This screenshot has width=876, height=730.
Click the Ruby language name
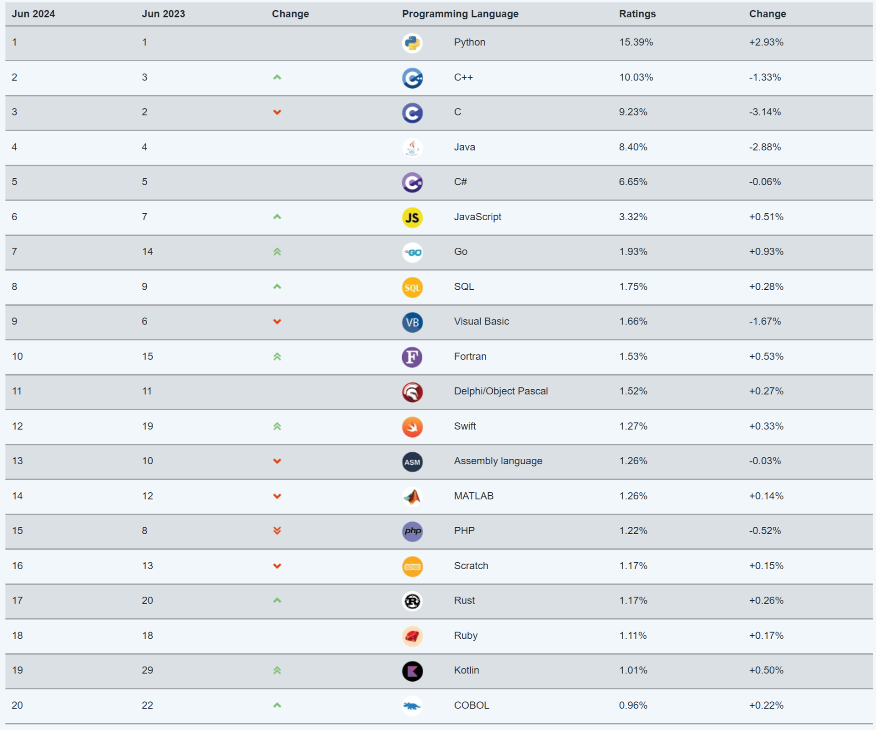(466, 635)
